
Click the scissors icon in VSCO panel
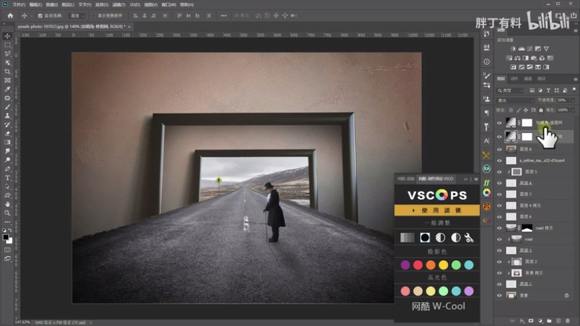point(469,238)
